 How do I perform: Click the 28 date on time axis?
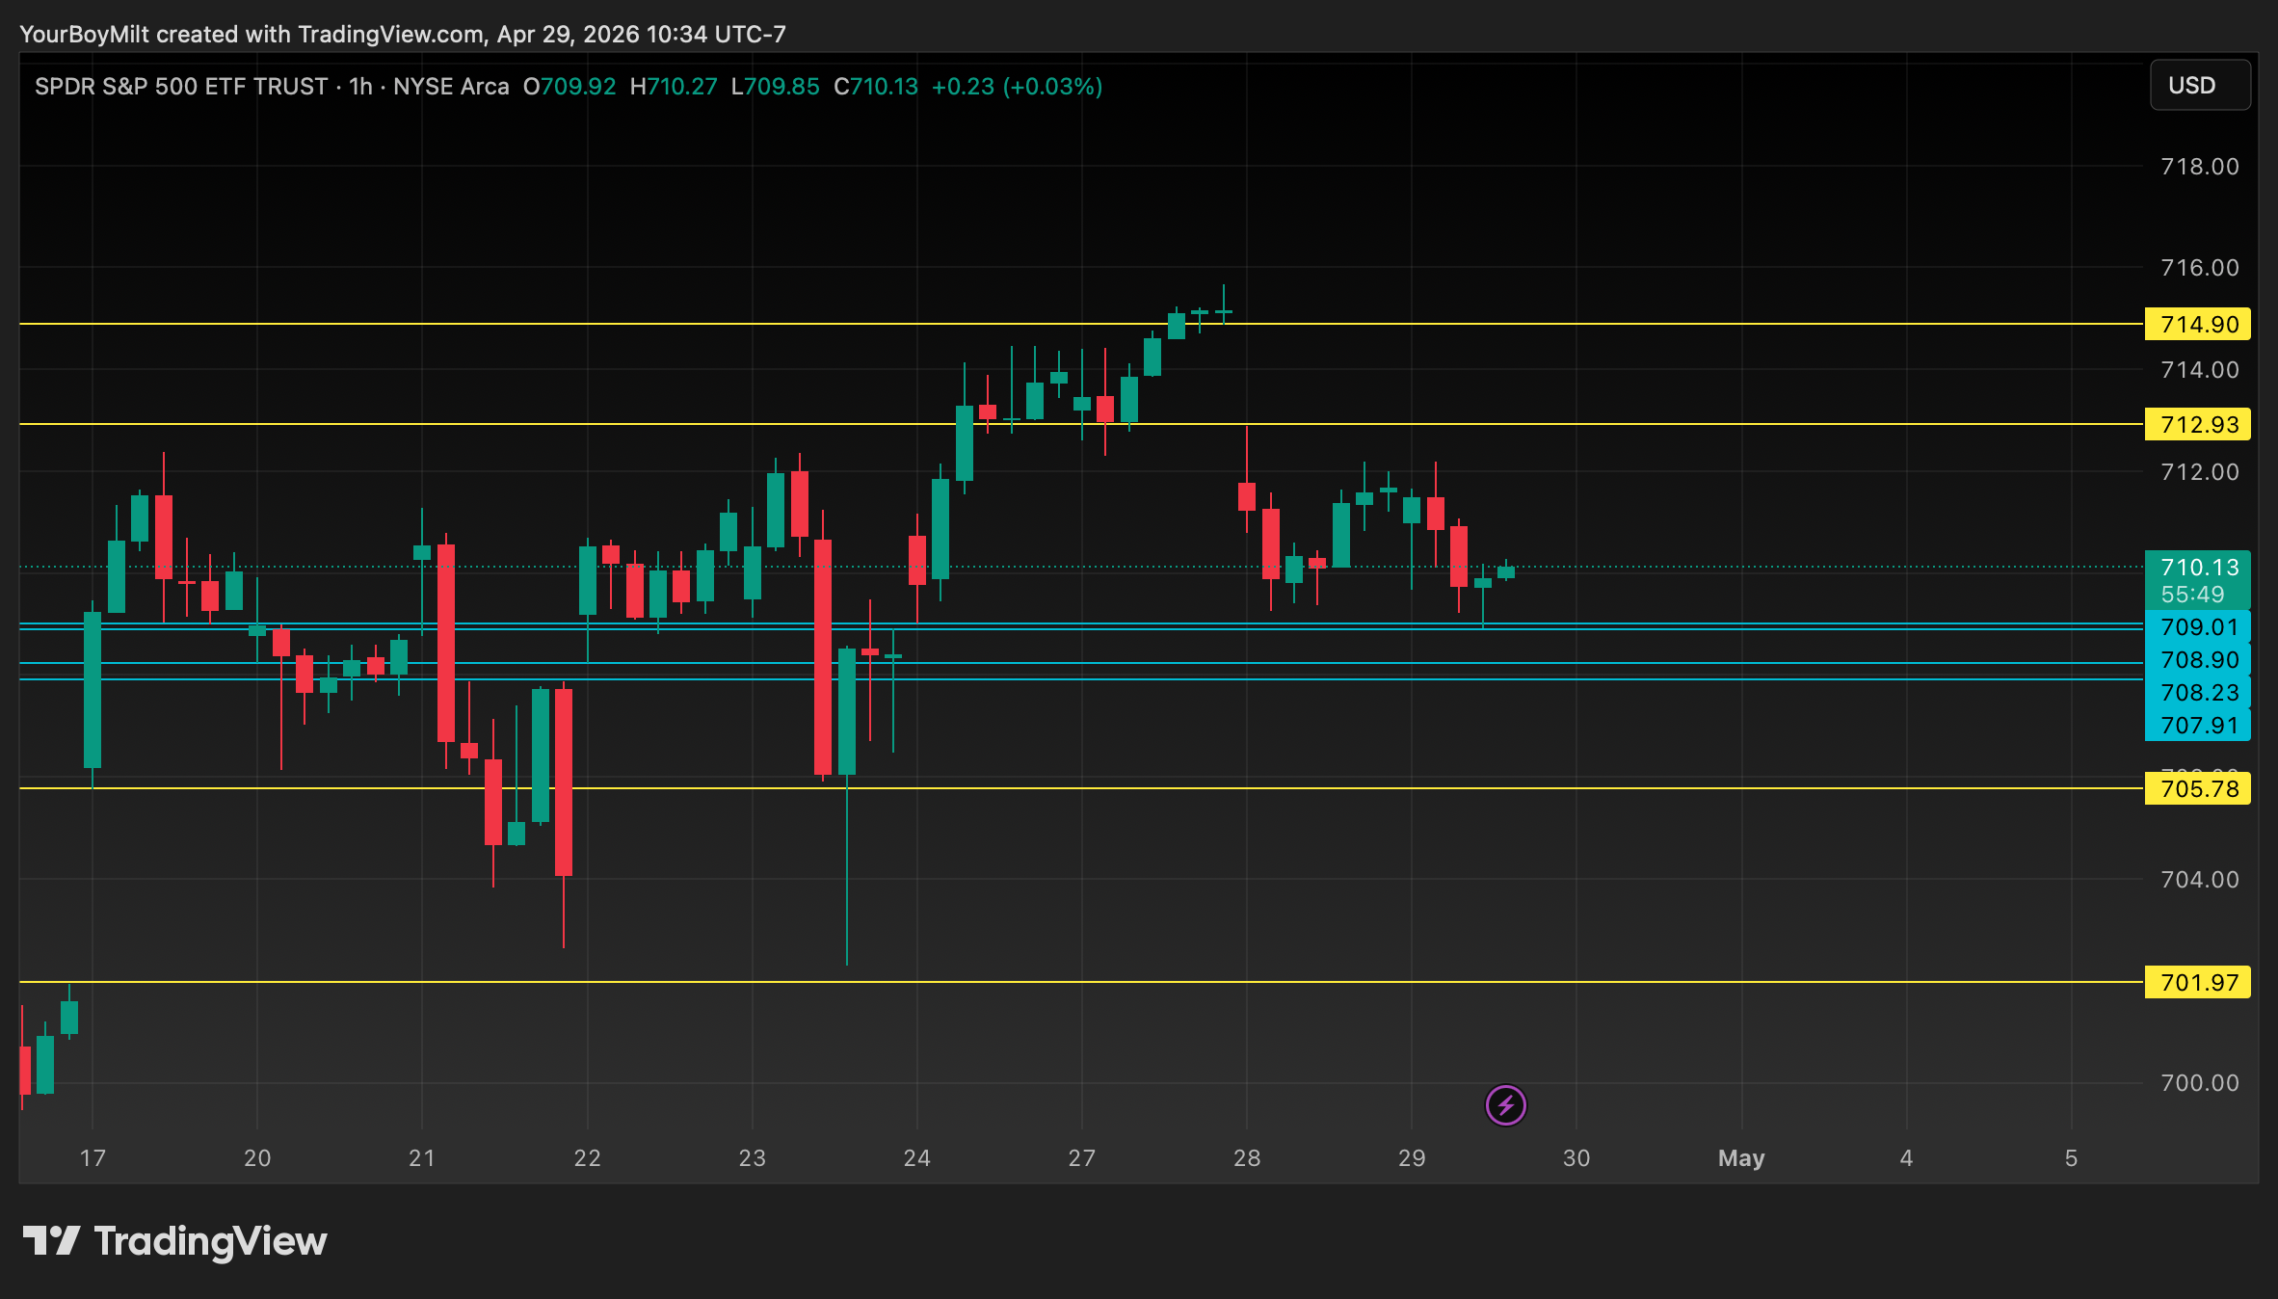tap(1246, 1158)
